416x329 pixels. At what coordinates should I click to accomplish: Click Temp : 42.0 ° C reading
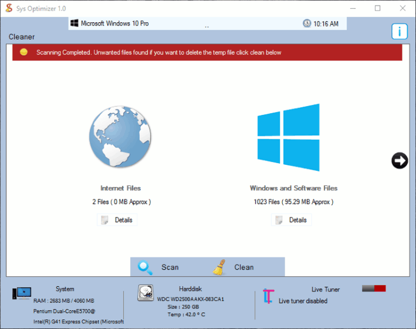point(186,315)
